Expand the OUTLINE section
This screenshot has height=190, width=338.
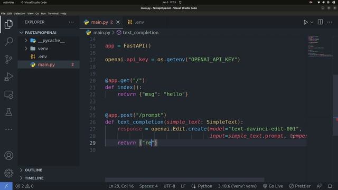pyautogui.click(x=33, y=170)
